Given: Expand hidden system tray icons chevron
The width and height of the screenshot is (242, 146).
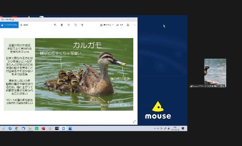Looking at the screenshot, I should pyautogui.click(x=155, y=129).
